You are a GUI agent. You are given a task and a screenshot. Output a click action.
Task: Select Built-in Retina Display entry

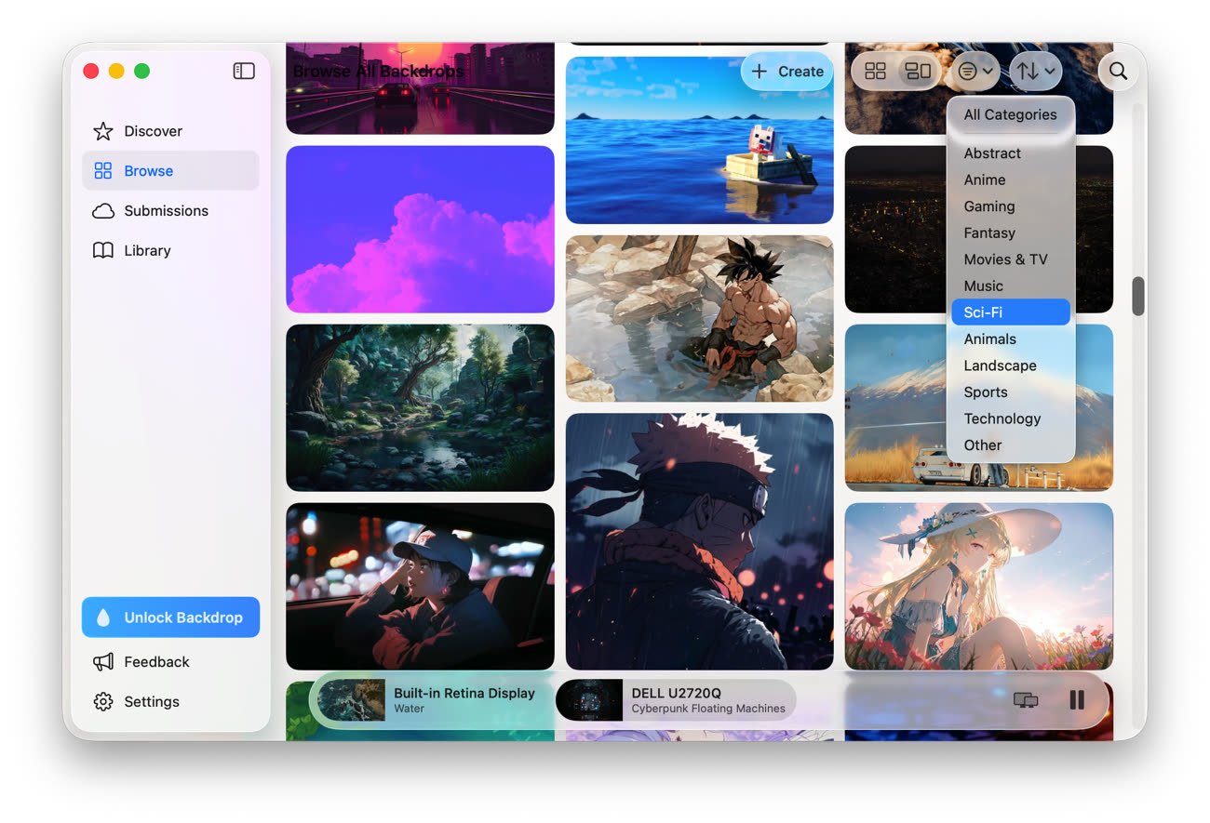[x=432, y=700]
